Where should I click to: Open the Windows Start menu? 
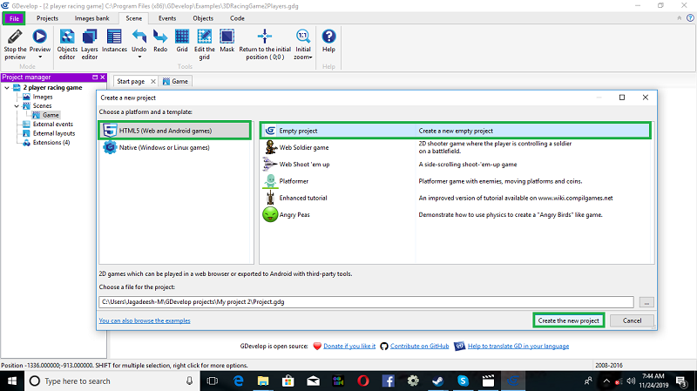(x=12, y=381)
